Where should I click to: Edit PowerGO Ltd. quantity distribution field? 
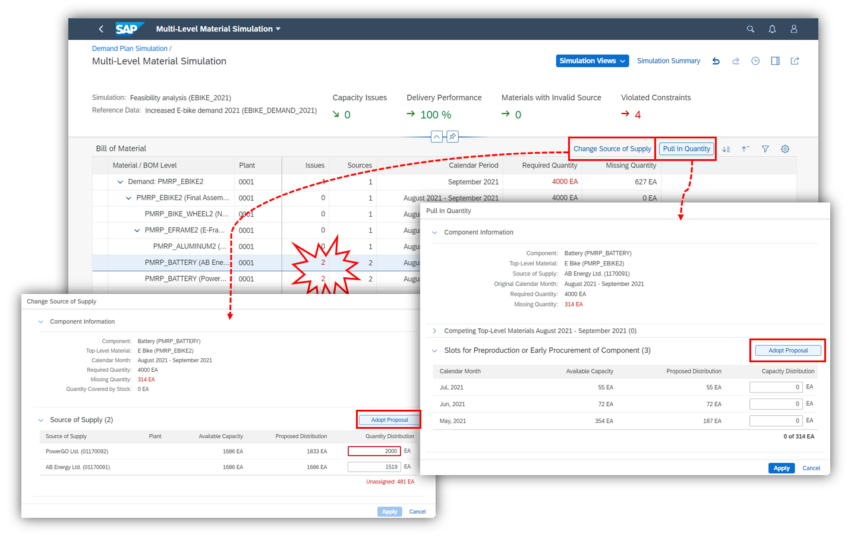tap(374, 451)
